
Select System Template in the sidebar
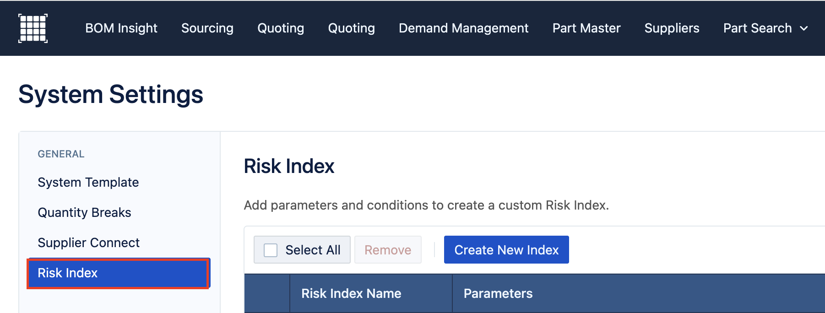88,182
